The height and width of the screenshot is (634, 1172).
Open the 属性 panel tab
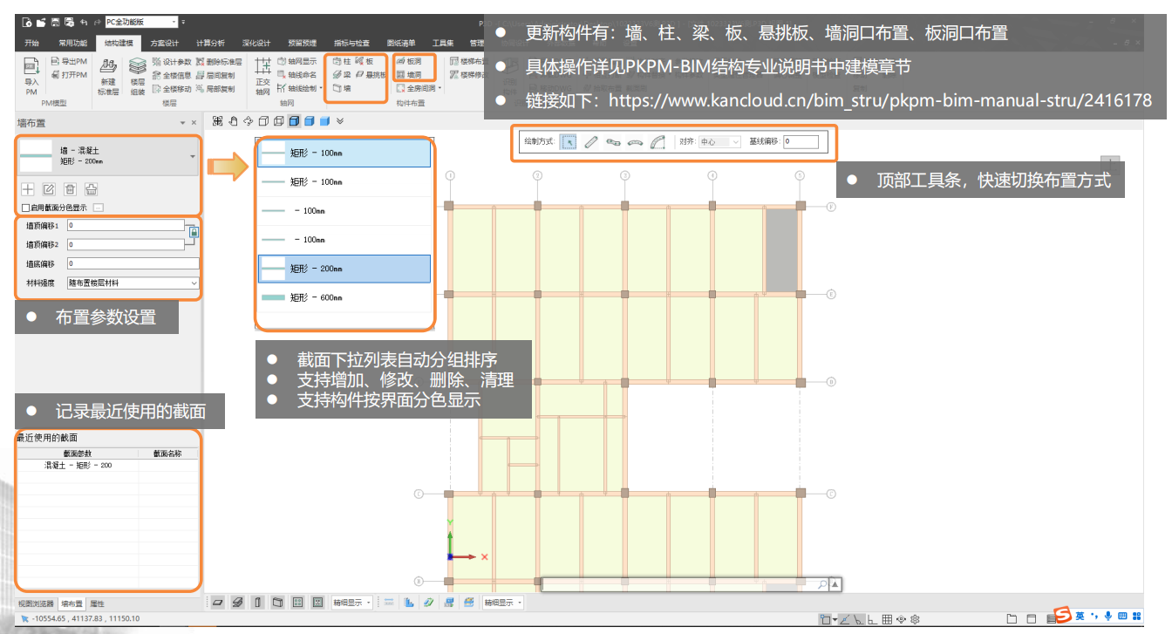pos(98,603)
